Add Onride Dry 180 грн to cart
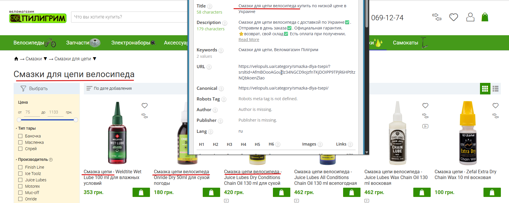This screenshot has height=203, width=509. click(x=211, y=192)
